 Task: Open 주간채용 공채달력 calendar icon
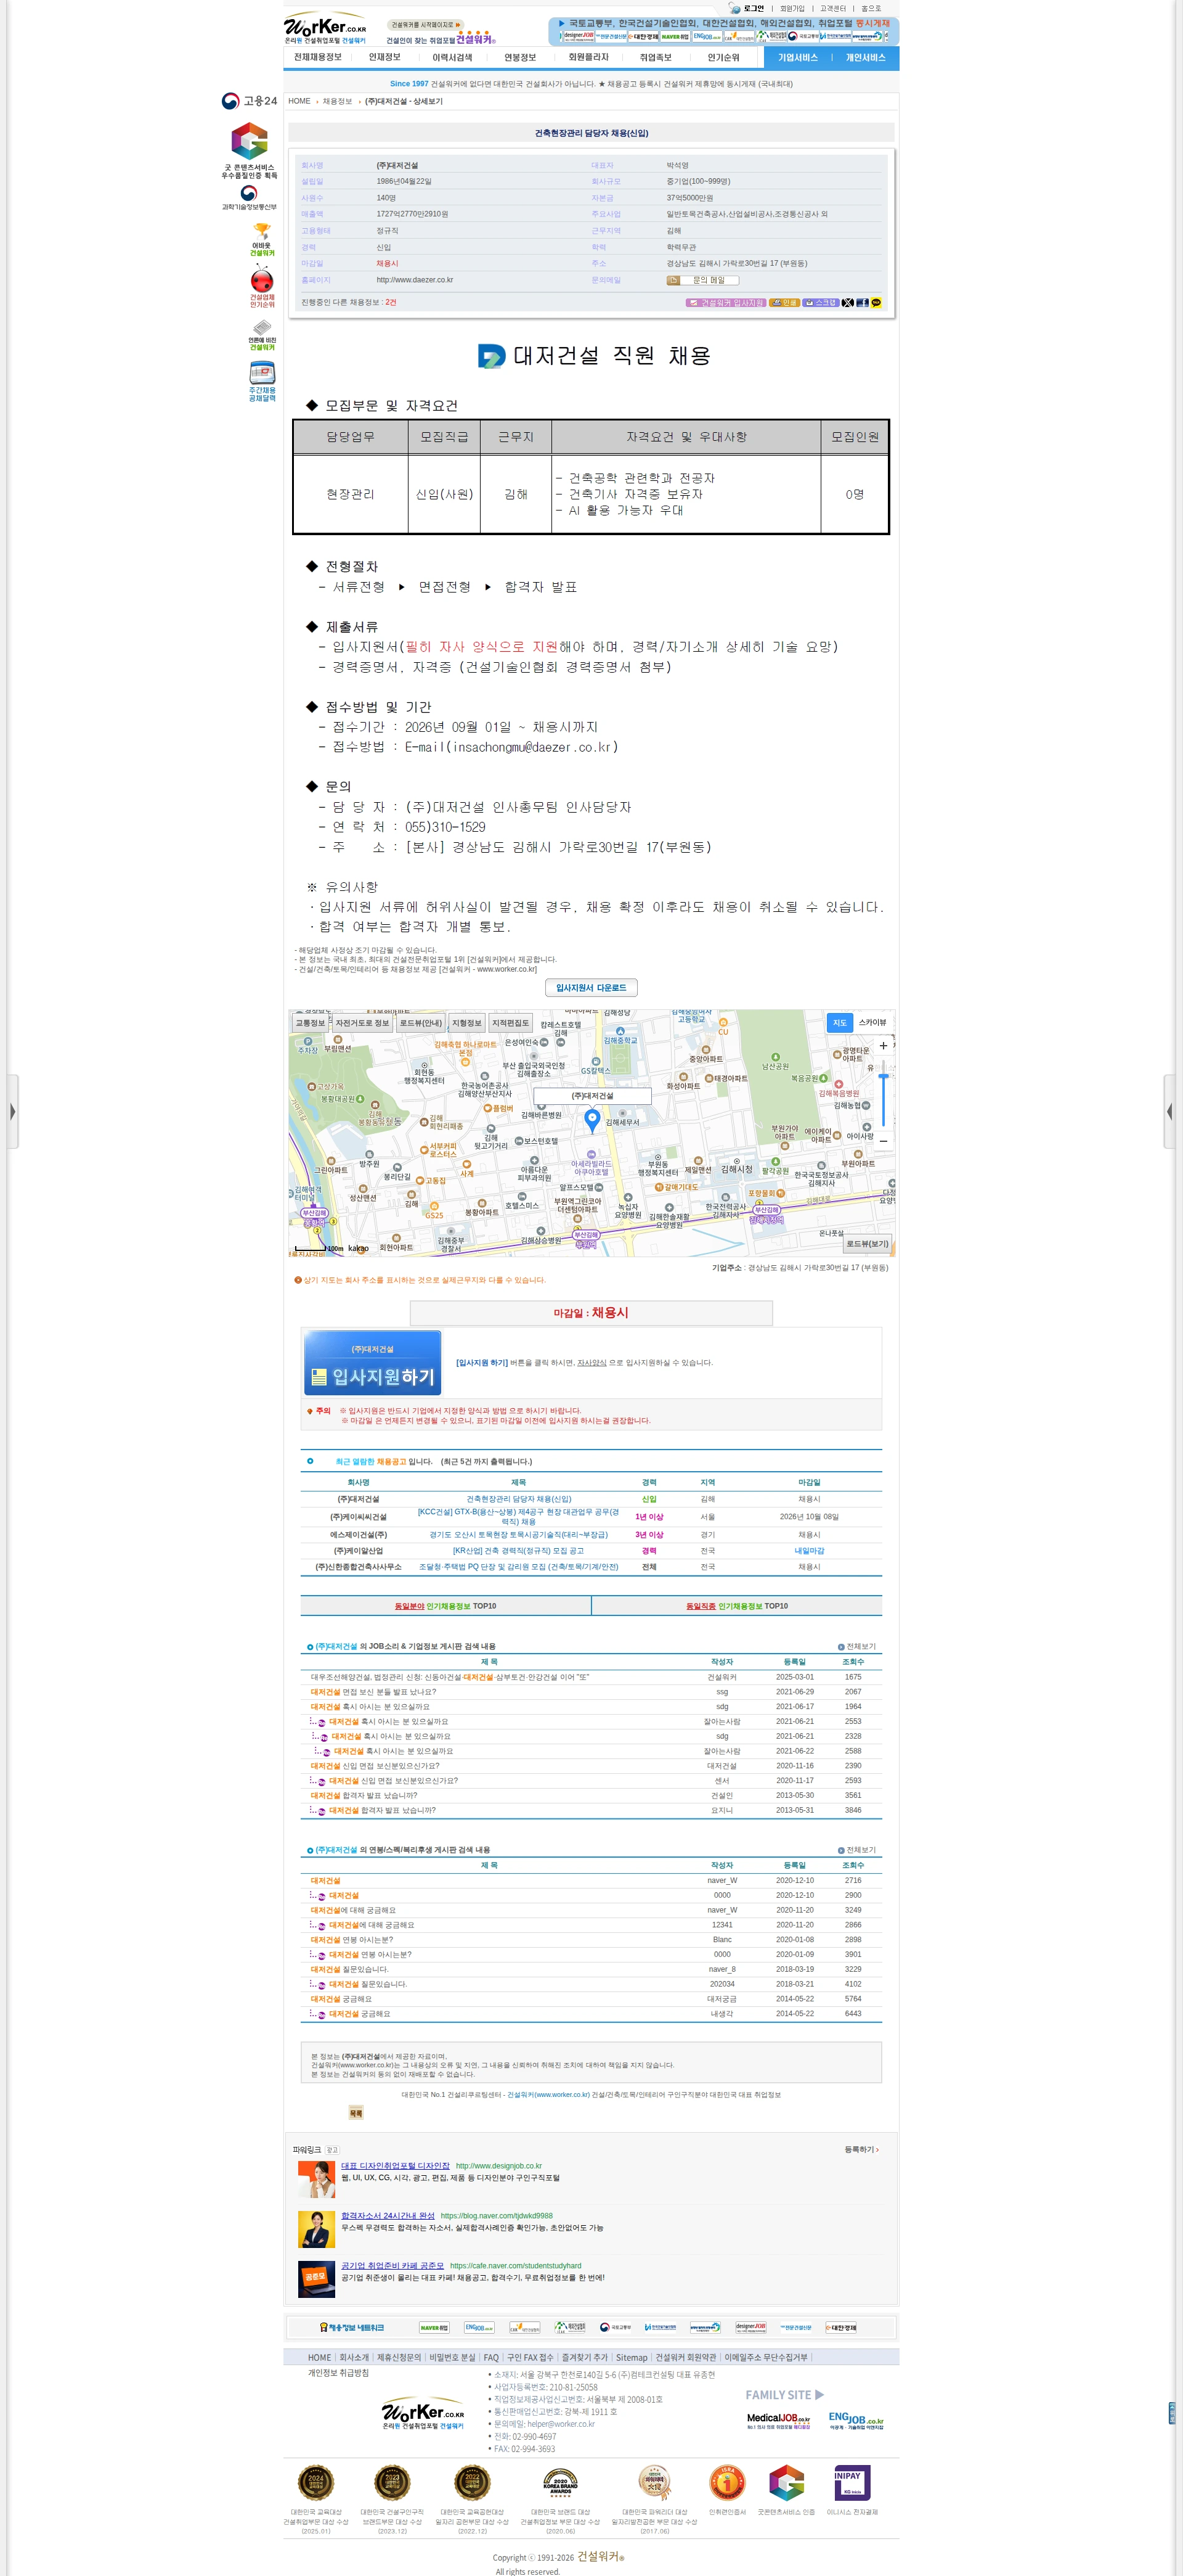click(262, 381)
